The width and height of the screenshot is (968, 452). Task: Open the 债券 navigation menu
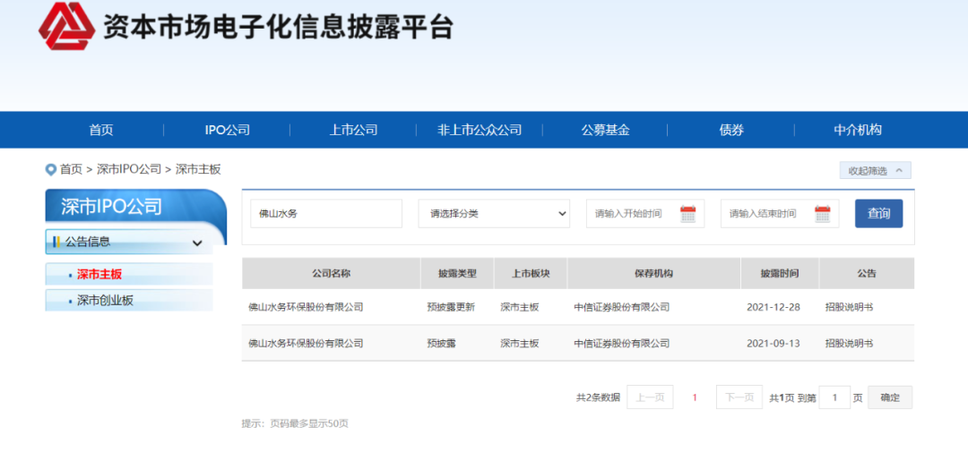tap(731, 130)
